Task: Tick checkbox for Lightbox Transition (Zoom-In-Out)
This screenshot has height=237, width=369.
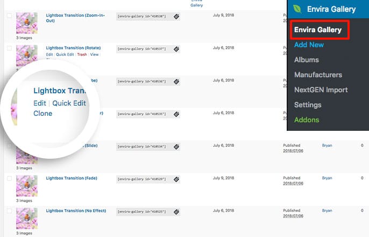Action: point(9,16)
